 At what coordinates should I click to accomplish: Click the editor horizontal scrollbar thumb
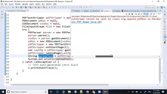coord(60,85)
